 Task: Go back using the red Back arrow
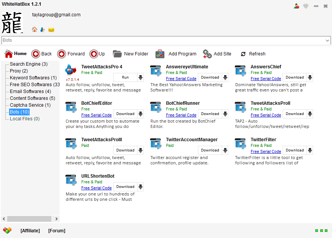[x=36, y=54]
